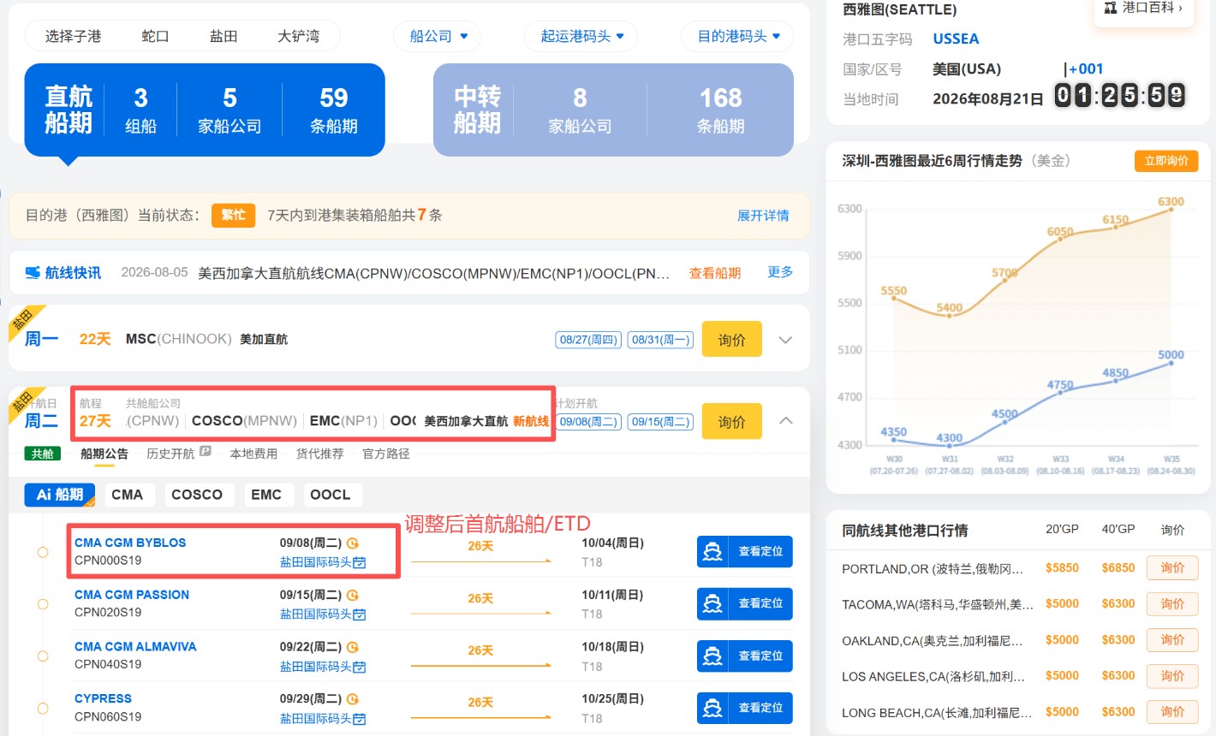Click the clock icon next to 09/08(周二)
Image resolution: width=1216 pixels, height=736 pixels.
(x=353, y=543)
